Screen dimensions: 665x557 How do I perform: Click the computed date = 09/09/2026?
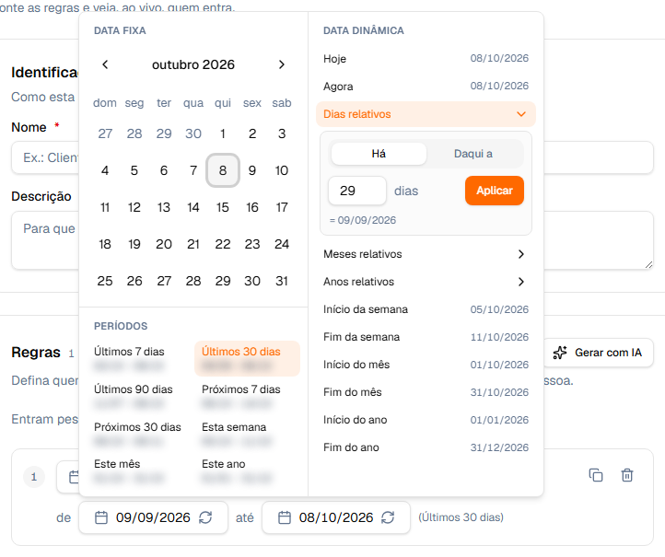click(363, 220)
